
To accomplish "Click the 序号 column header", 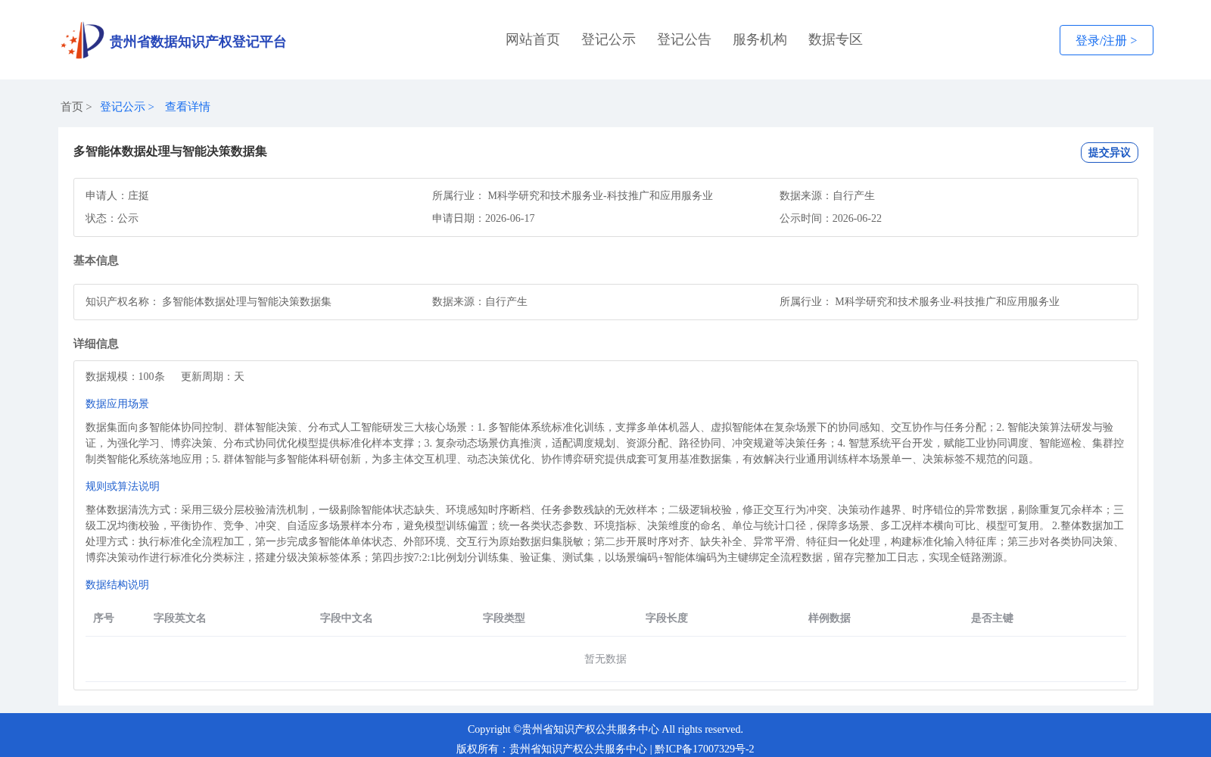I will (104, 618).
